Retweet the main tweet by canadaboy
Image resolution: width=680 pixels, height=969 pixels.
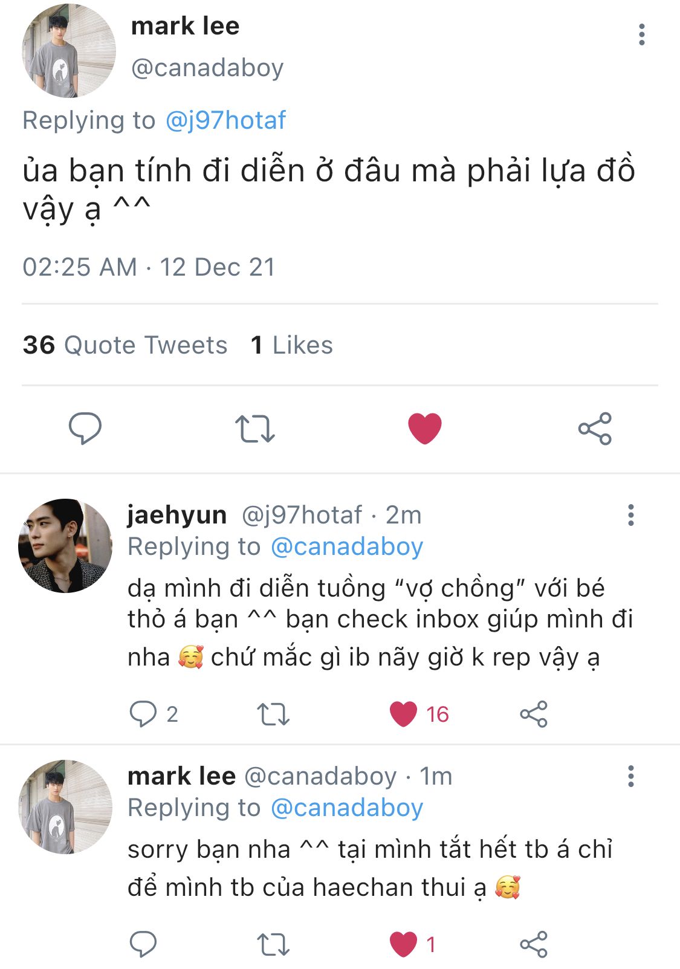click(254, 429)
